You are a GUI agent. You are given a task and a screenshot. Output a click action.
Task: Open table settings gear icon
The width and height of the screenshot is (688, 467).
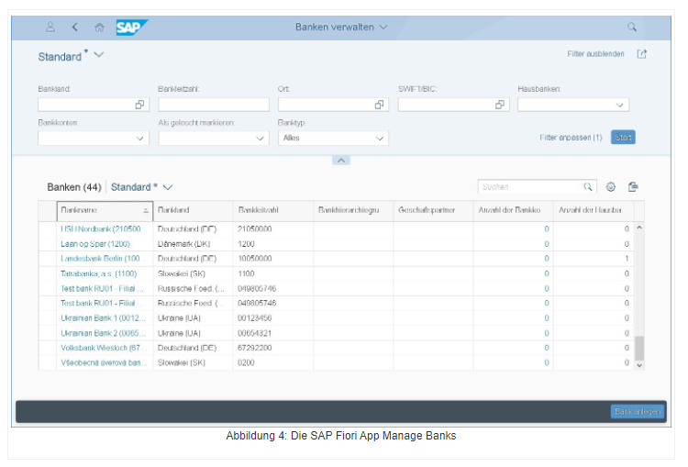(611, 187)
